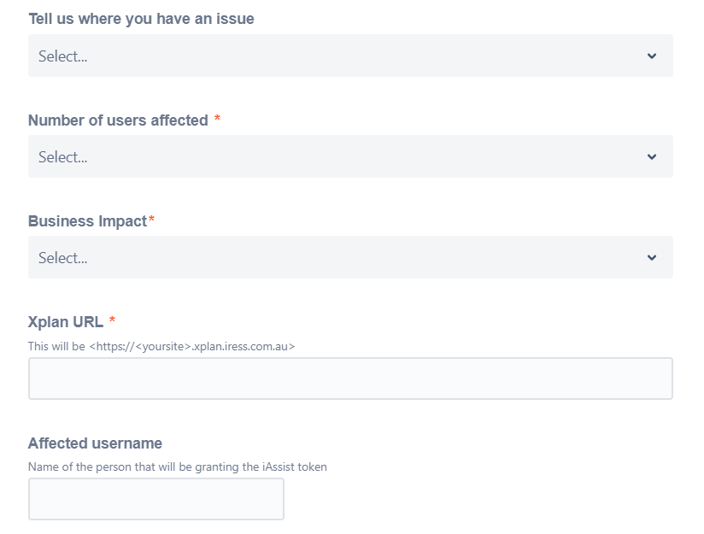Click the down chevron in the Business Impact field
The height and width of the screenshot is (534, 704).
coord(652,258)
